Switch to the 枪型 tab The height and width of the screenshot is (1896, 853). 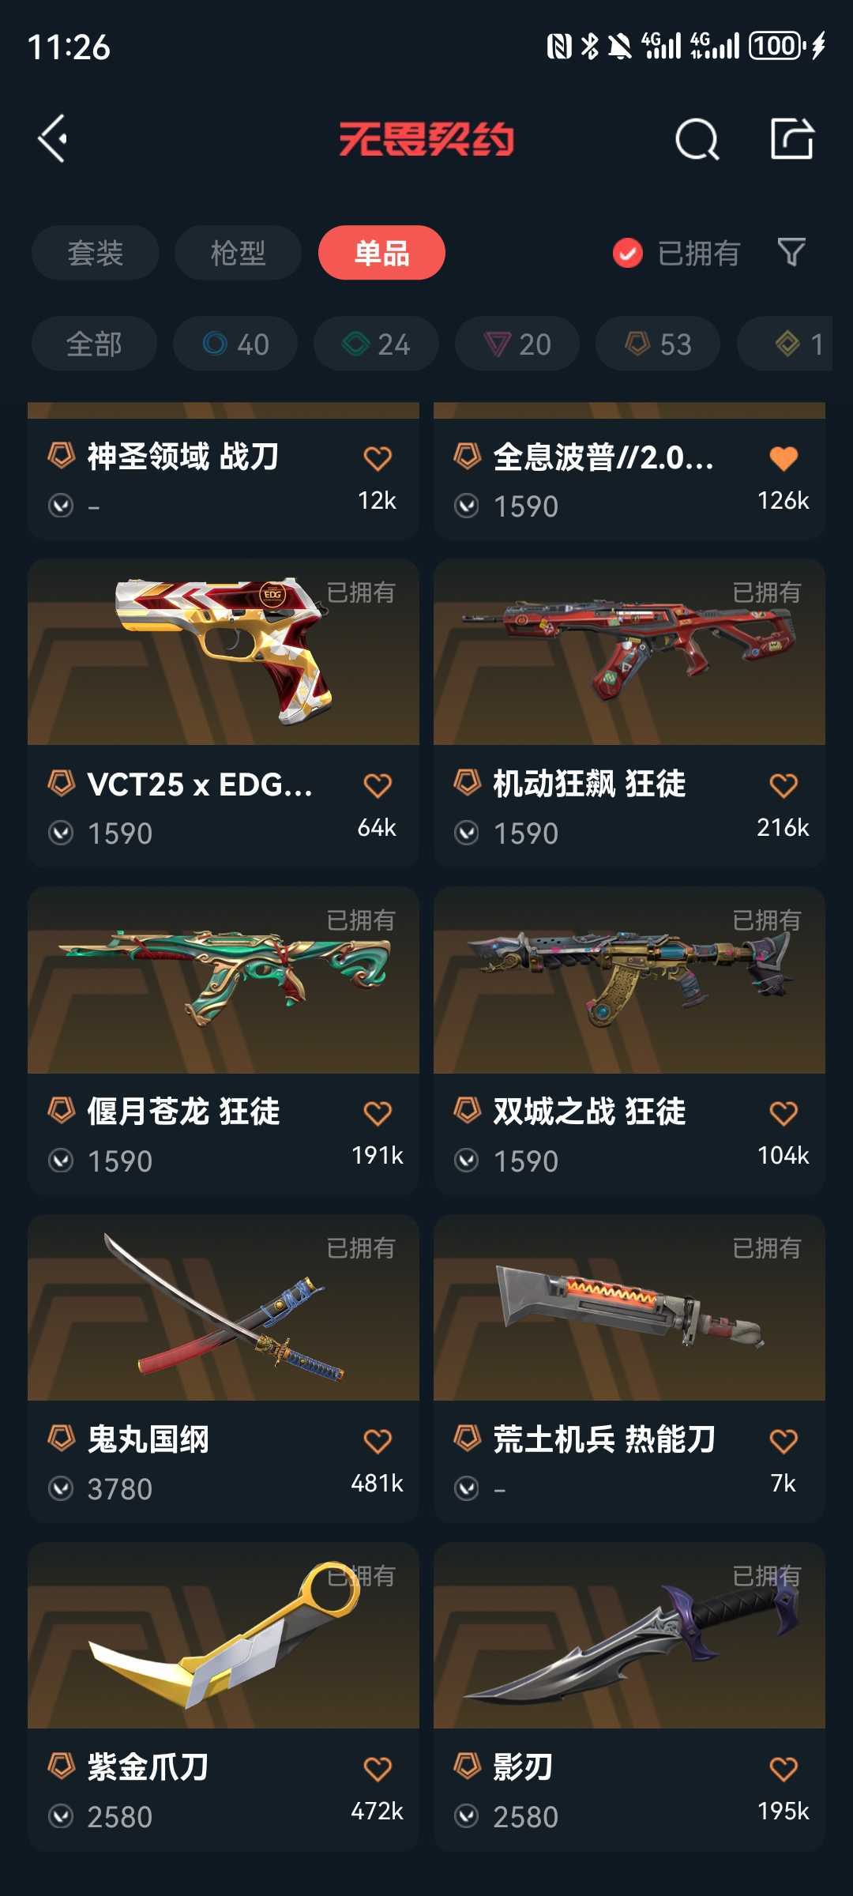point(238,253)
